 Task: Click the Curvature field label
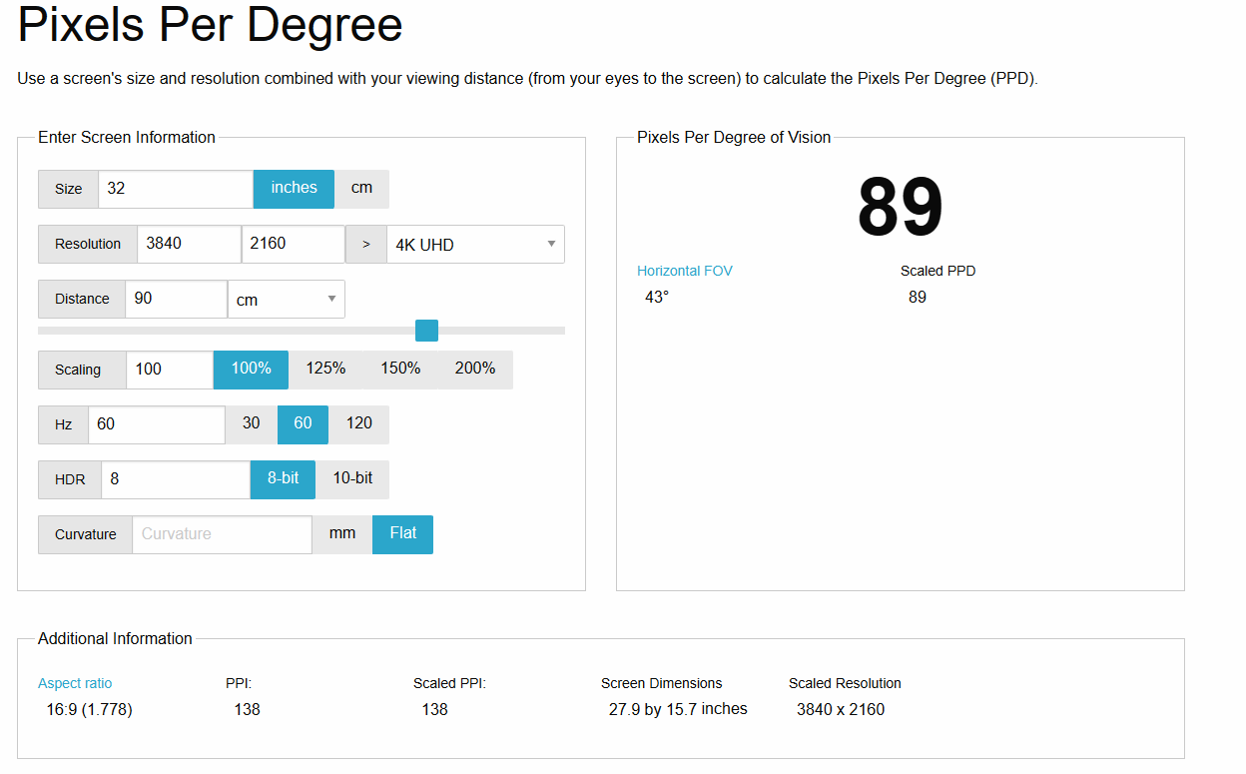85,534
